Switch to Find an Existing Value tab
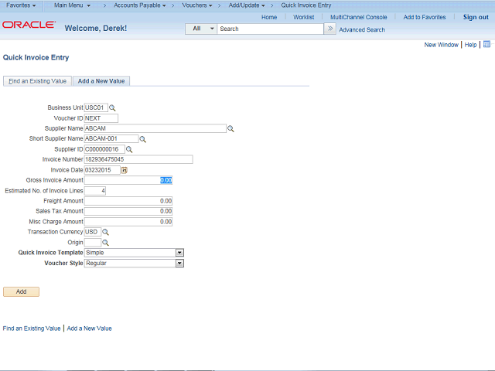This screenshot has width=495, height=371. point(37,81)
